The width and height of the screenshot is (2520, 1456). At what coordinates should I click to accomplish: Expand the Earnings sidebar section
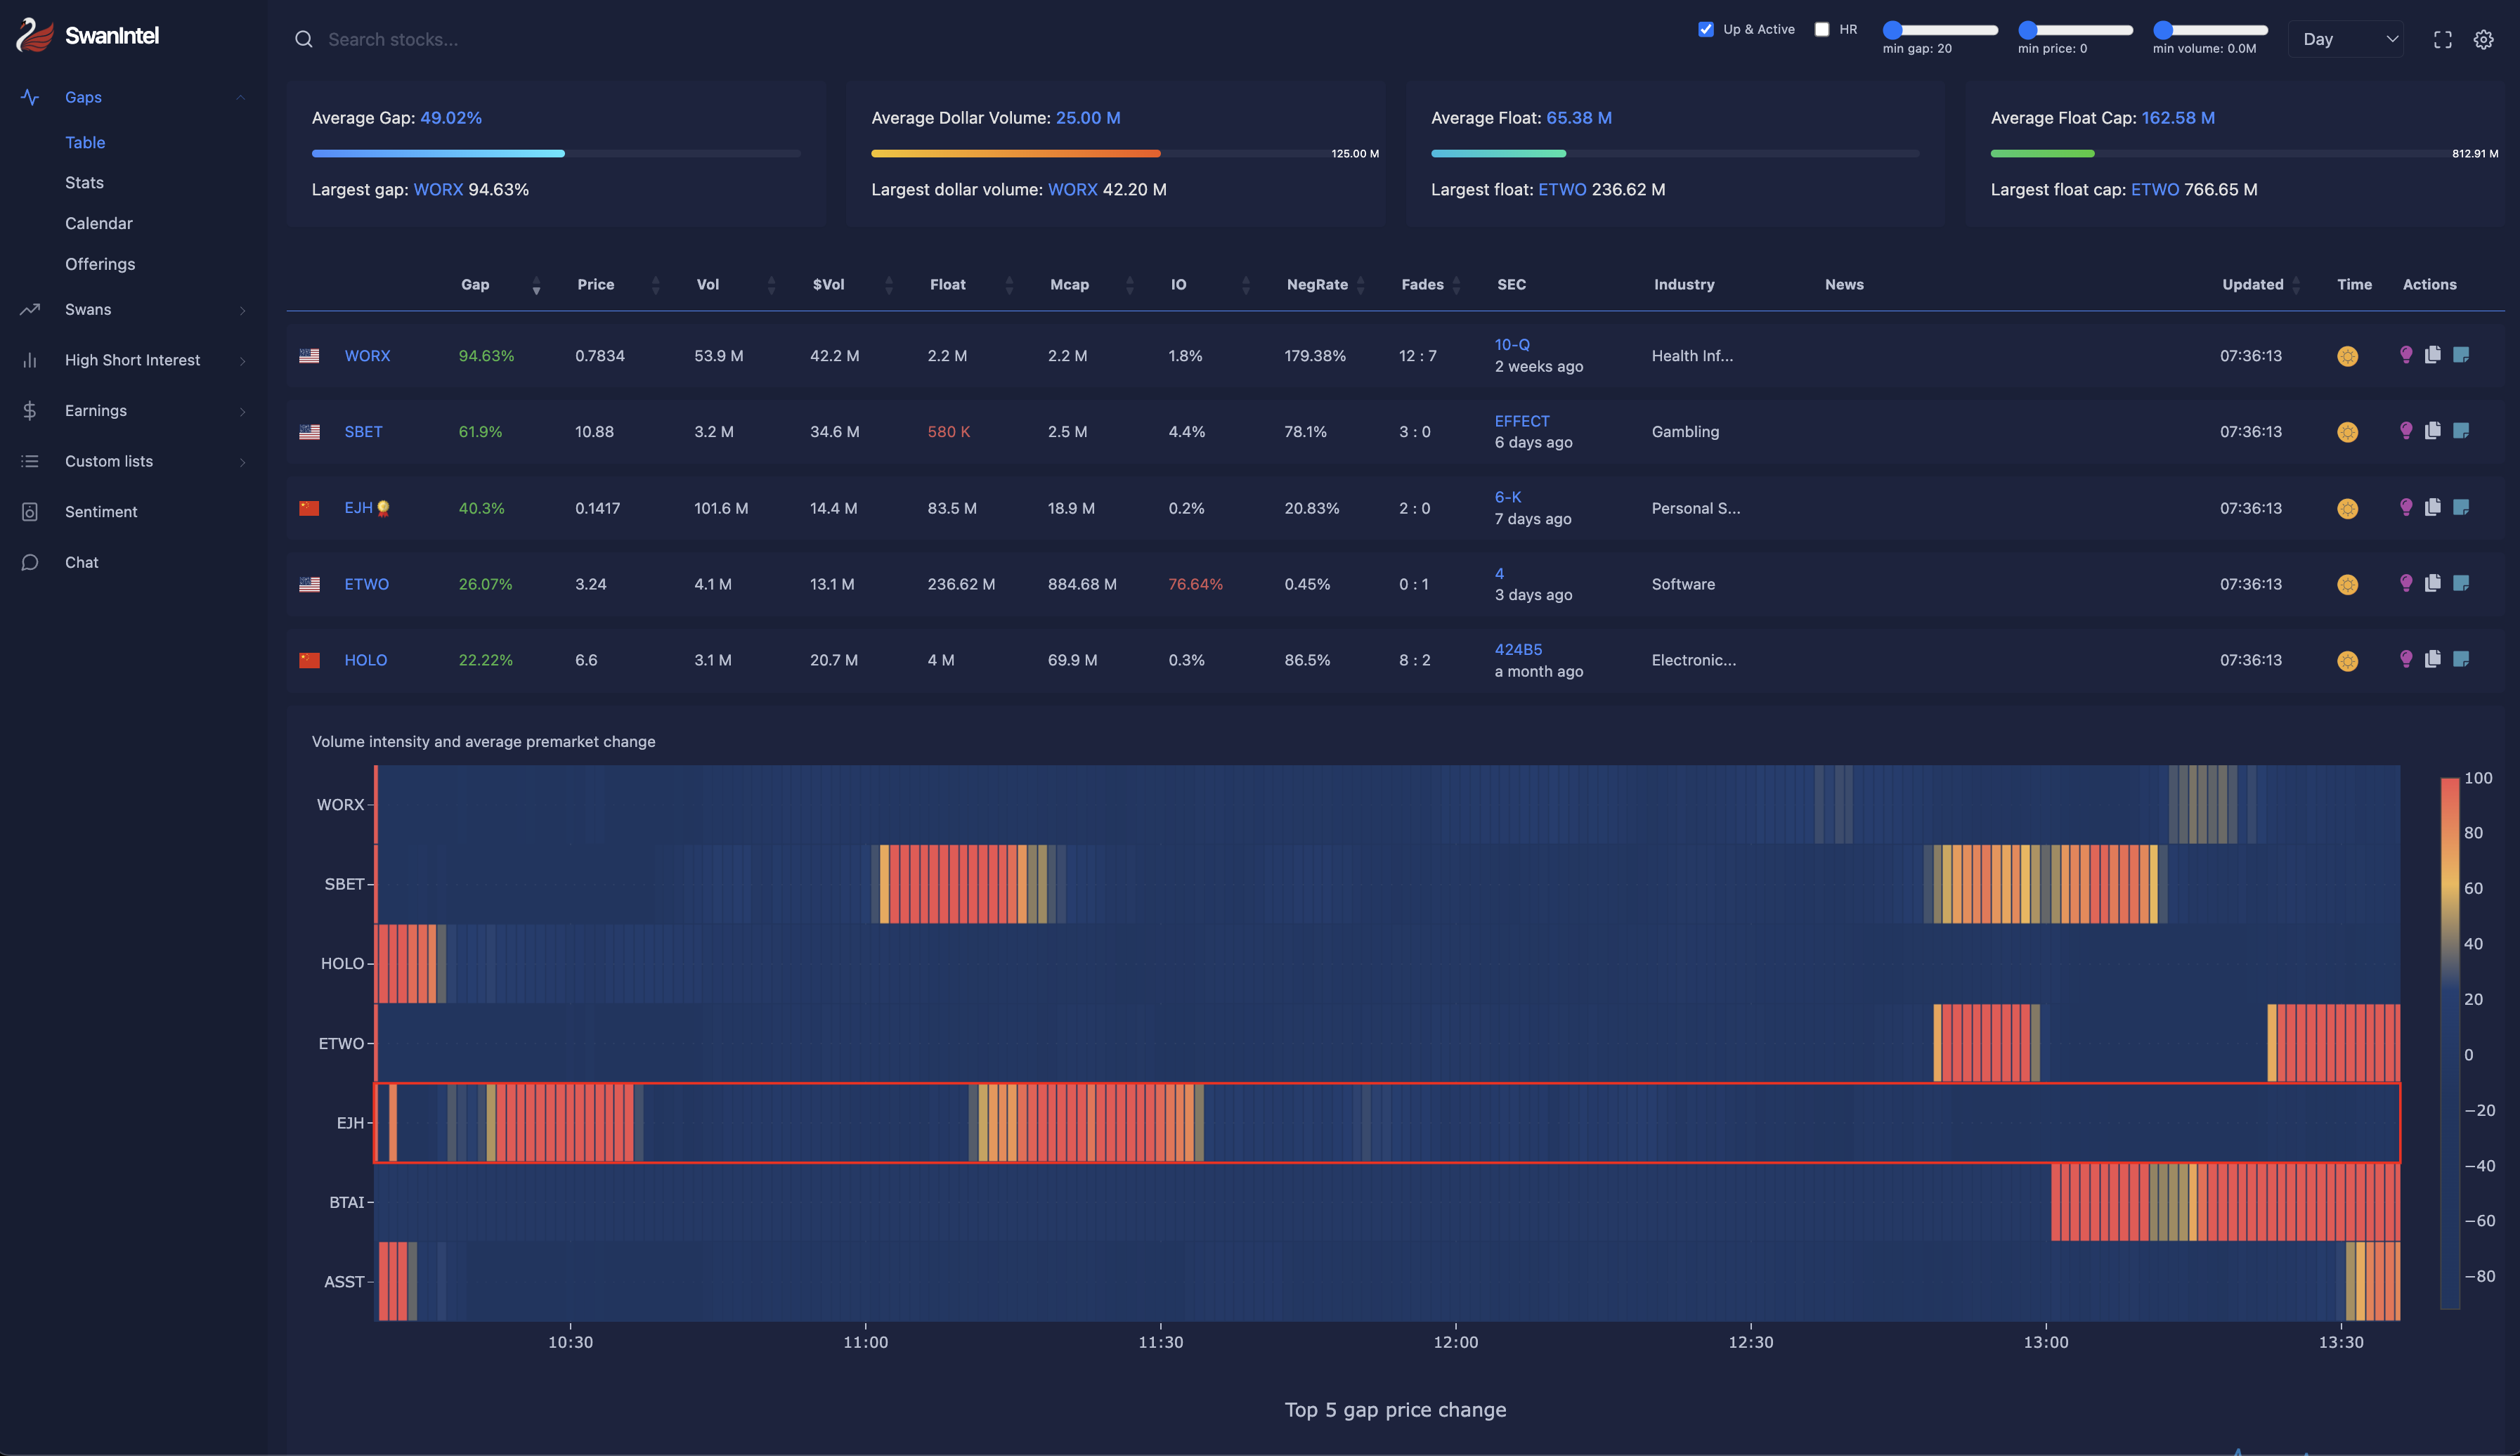242,411
